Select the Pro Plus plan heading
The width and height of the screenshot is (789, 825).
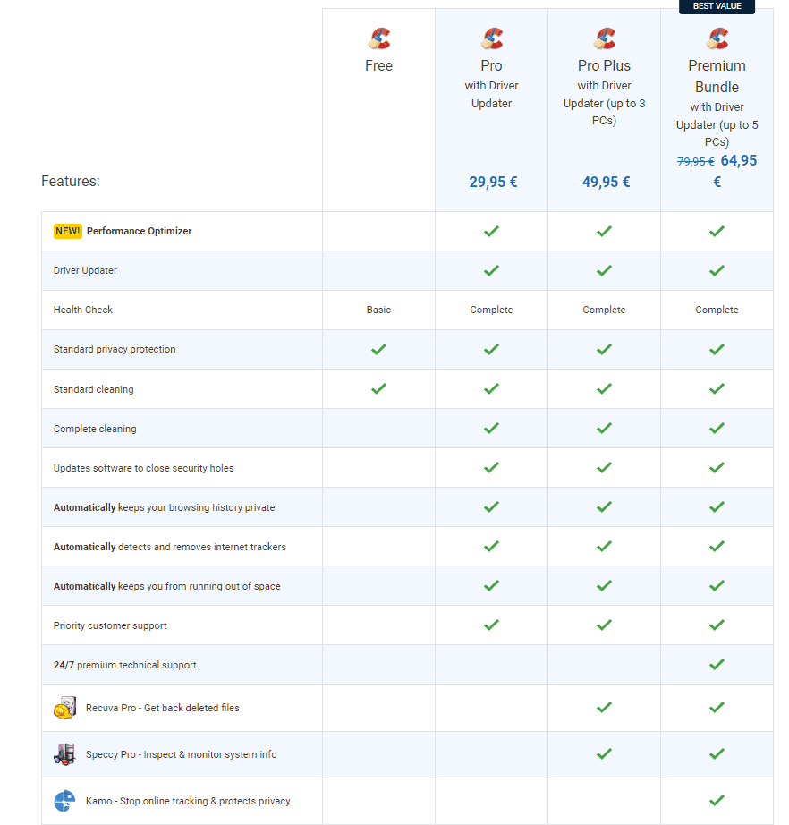tap(604, 66)
